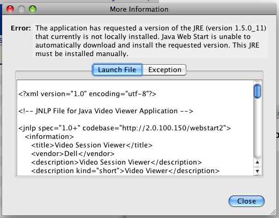Click the window resize grip corner
This screenshot has width=279, height=218.
click(273, 212)
